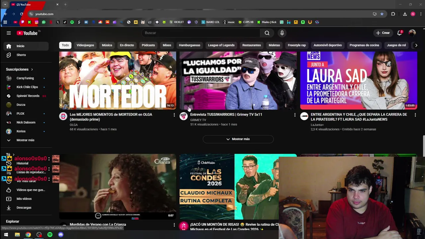The width and height of the screenshot is (425, 239).
Task: Open the MORTEDOR video thumbnail
Action: pos(118,80)
